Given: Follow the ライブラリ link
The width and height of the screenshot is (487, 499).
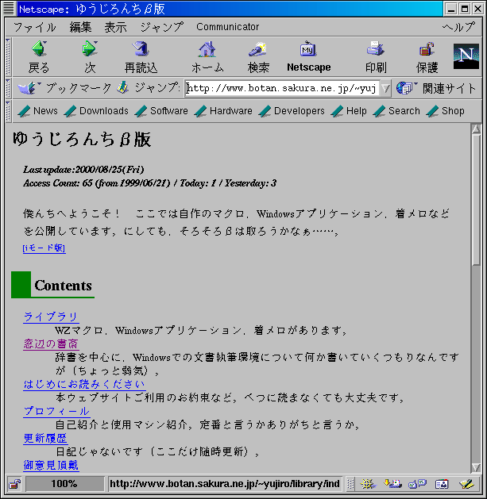Looking at the screenshot, I should (x=51, y=317).
